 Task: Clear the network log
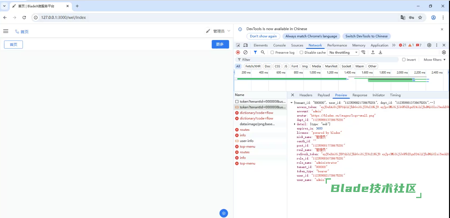(x=245, y=52)
